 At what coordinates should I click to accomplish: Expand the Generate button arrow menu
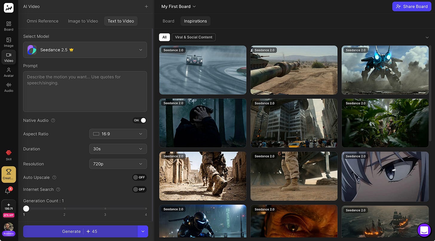(x=143, y=231)
